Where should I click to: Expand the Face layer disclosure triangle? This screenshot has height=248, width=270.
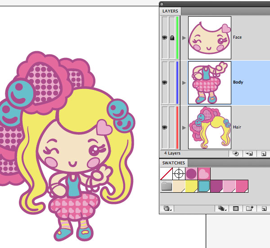tap(184, 38)
